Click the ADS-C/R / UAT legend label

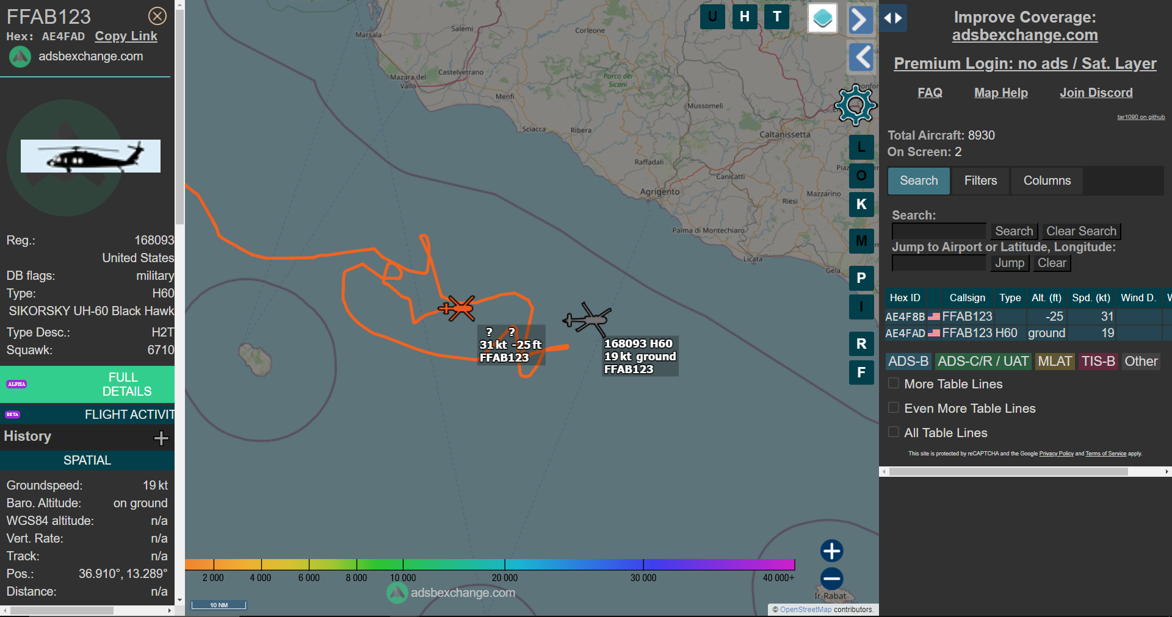point(983,362)
